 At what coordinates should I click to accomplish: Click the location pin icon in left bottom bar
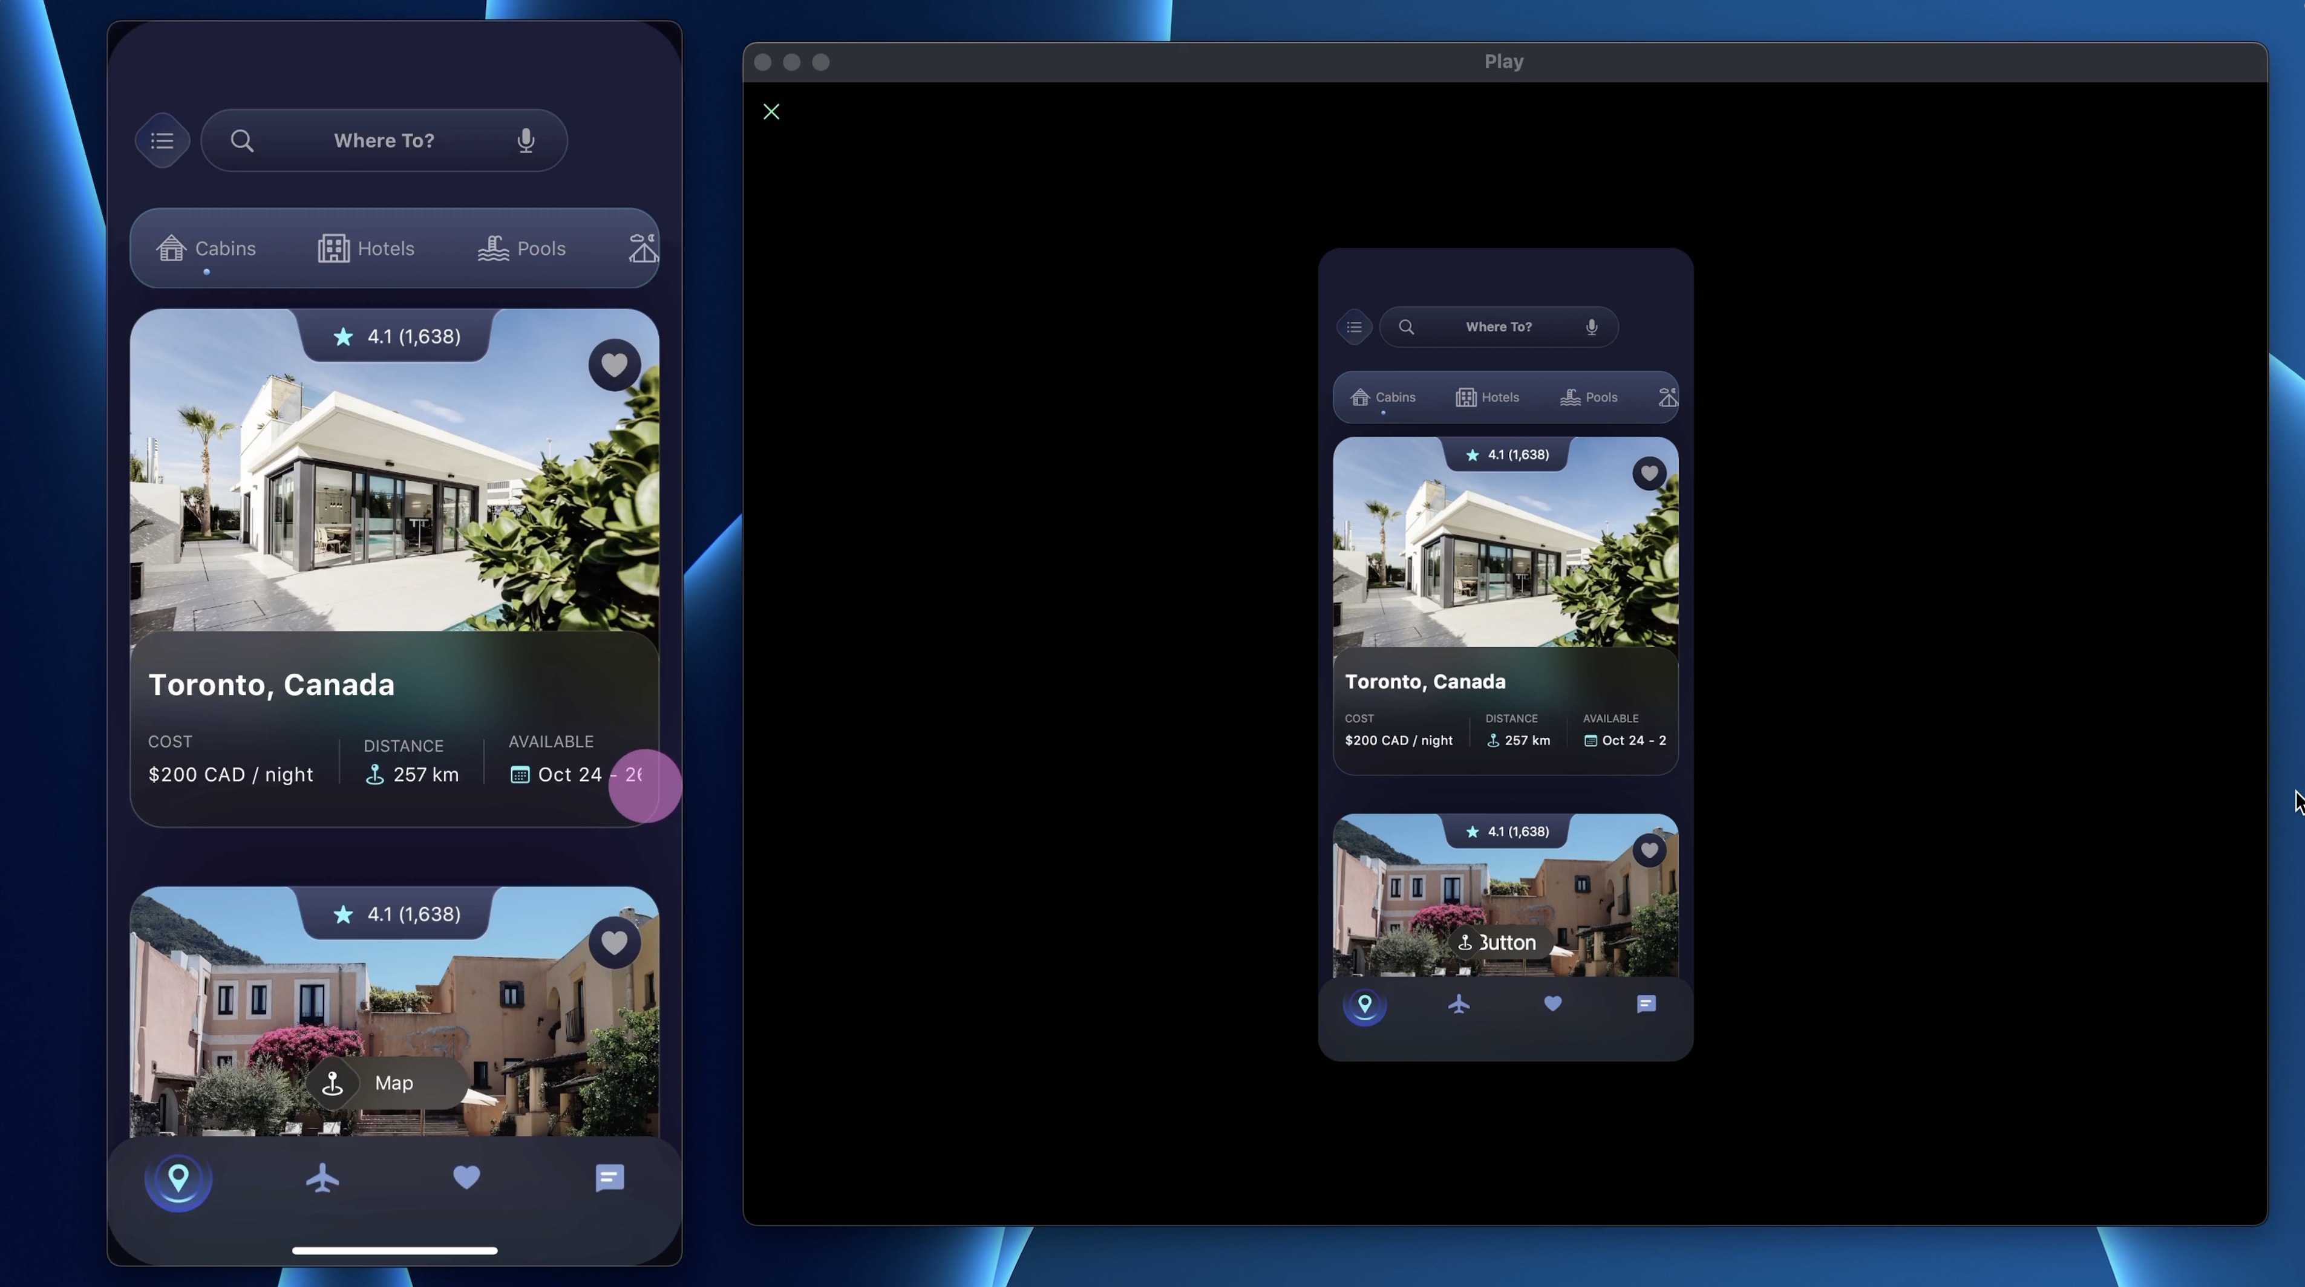coord(178,1180)
